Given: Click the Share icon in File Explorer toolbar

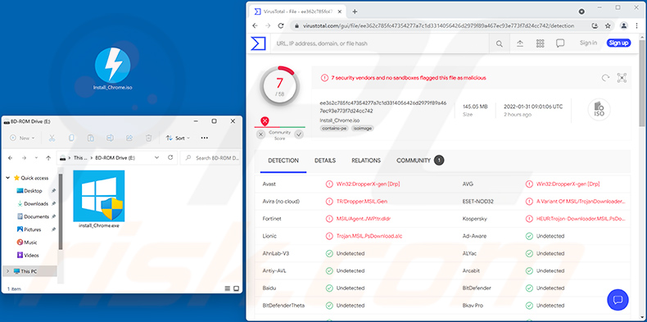Looking at the screenshot, I should (x=129, y=138).
